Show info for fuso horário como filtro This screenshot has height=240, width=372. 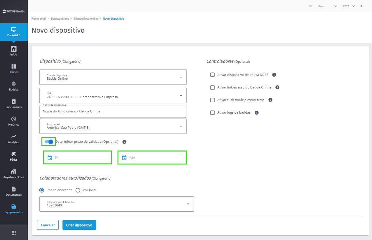click(270, 100)
